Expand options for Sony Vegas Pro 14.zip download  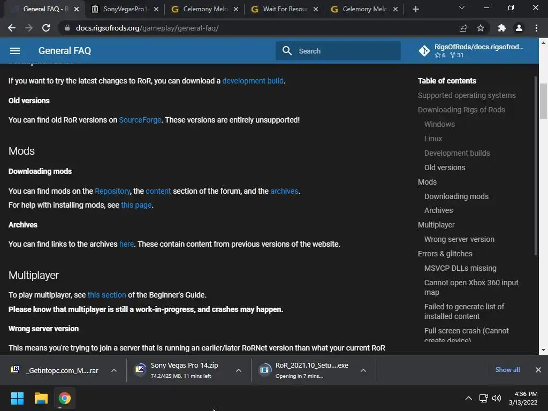click(239, 370)
